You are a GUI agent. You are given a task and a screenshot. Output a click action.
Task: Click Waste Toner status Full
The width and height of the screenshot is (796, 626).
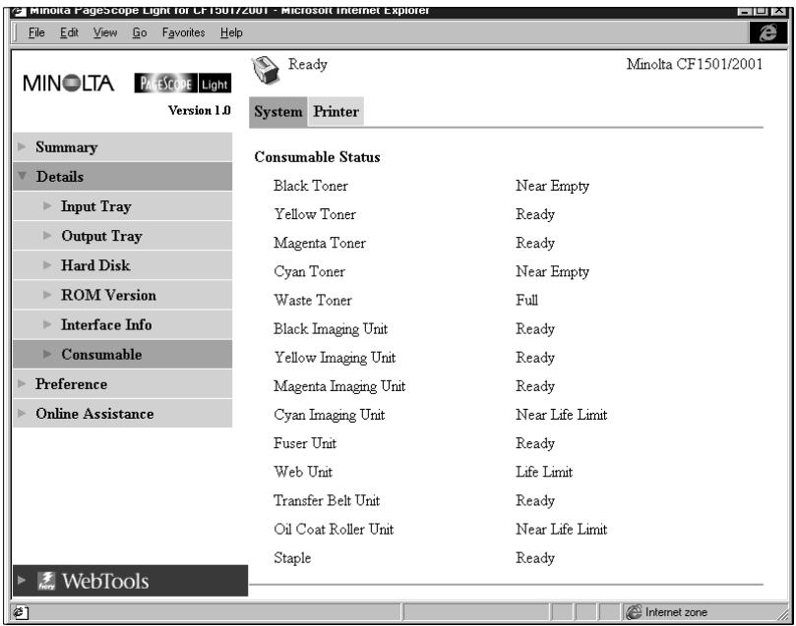click(x=527, y=300)
